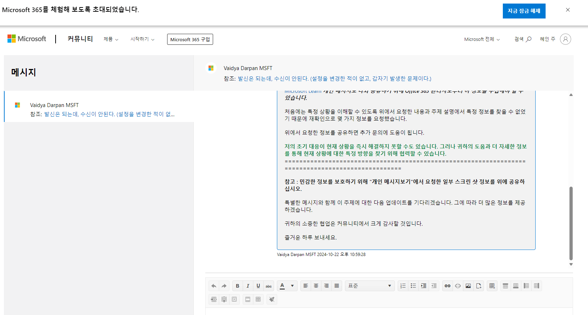Toggle table header row icon
The width and height of the screenshot is (588, 315).
tap(248, 299)
